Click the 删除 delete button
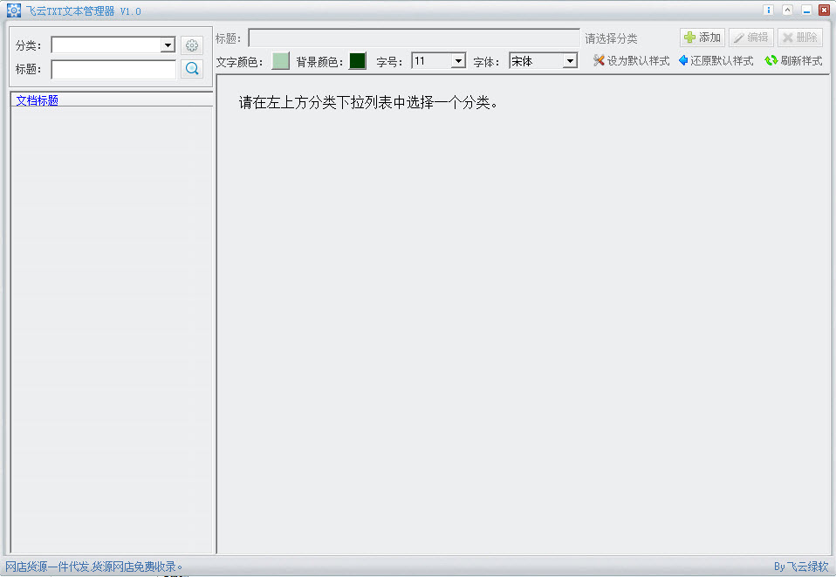 [x=800, y=38]
